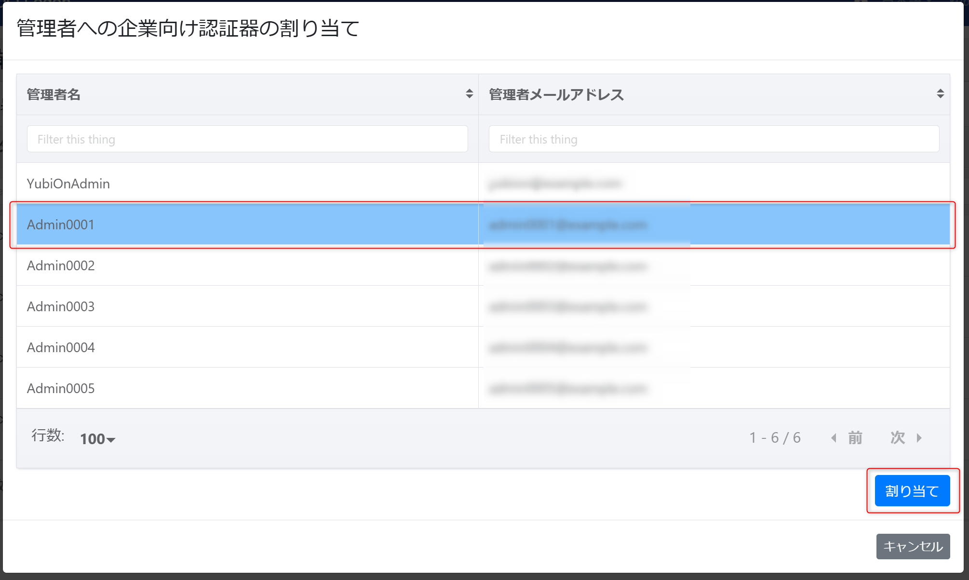This screenshot has height=580, width=969.
Task: Click the 管理者名 column header
Action: [x=247, y=94]
